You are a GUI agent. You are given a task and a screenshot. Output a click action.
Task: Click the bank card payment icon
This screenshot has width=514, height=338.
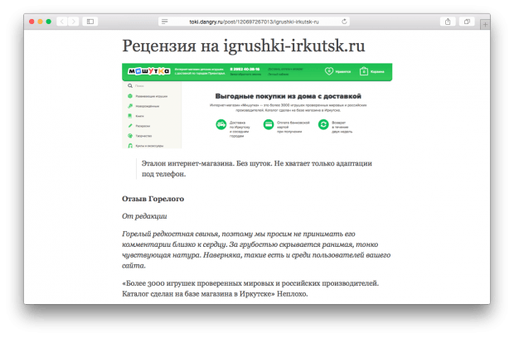pos(269,125)
